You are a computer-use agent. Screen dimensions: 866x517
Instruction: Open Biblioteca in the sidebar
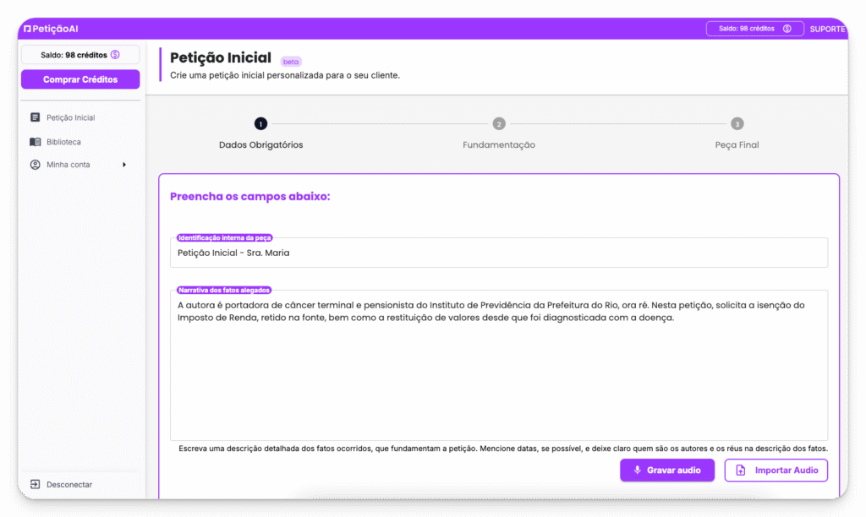[x=64, y=142]
